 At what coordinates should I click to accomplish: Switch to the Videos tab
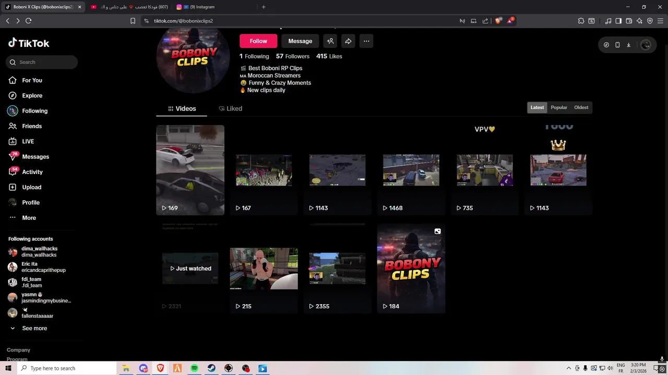pos(182,108)
